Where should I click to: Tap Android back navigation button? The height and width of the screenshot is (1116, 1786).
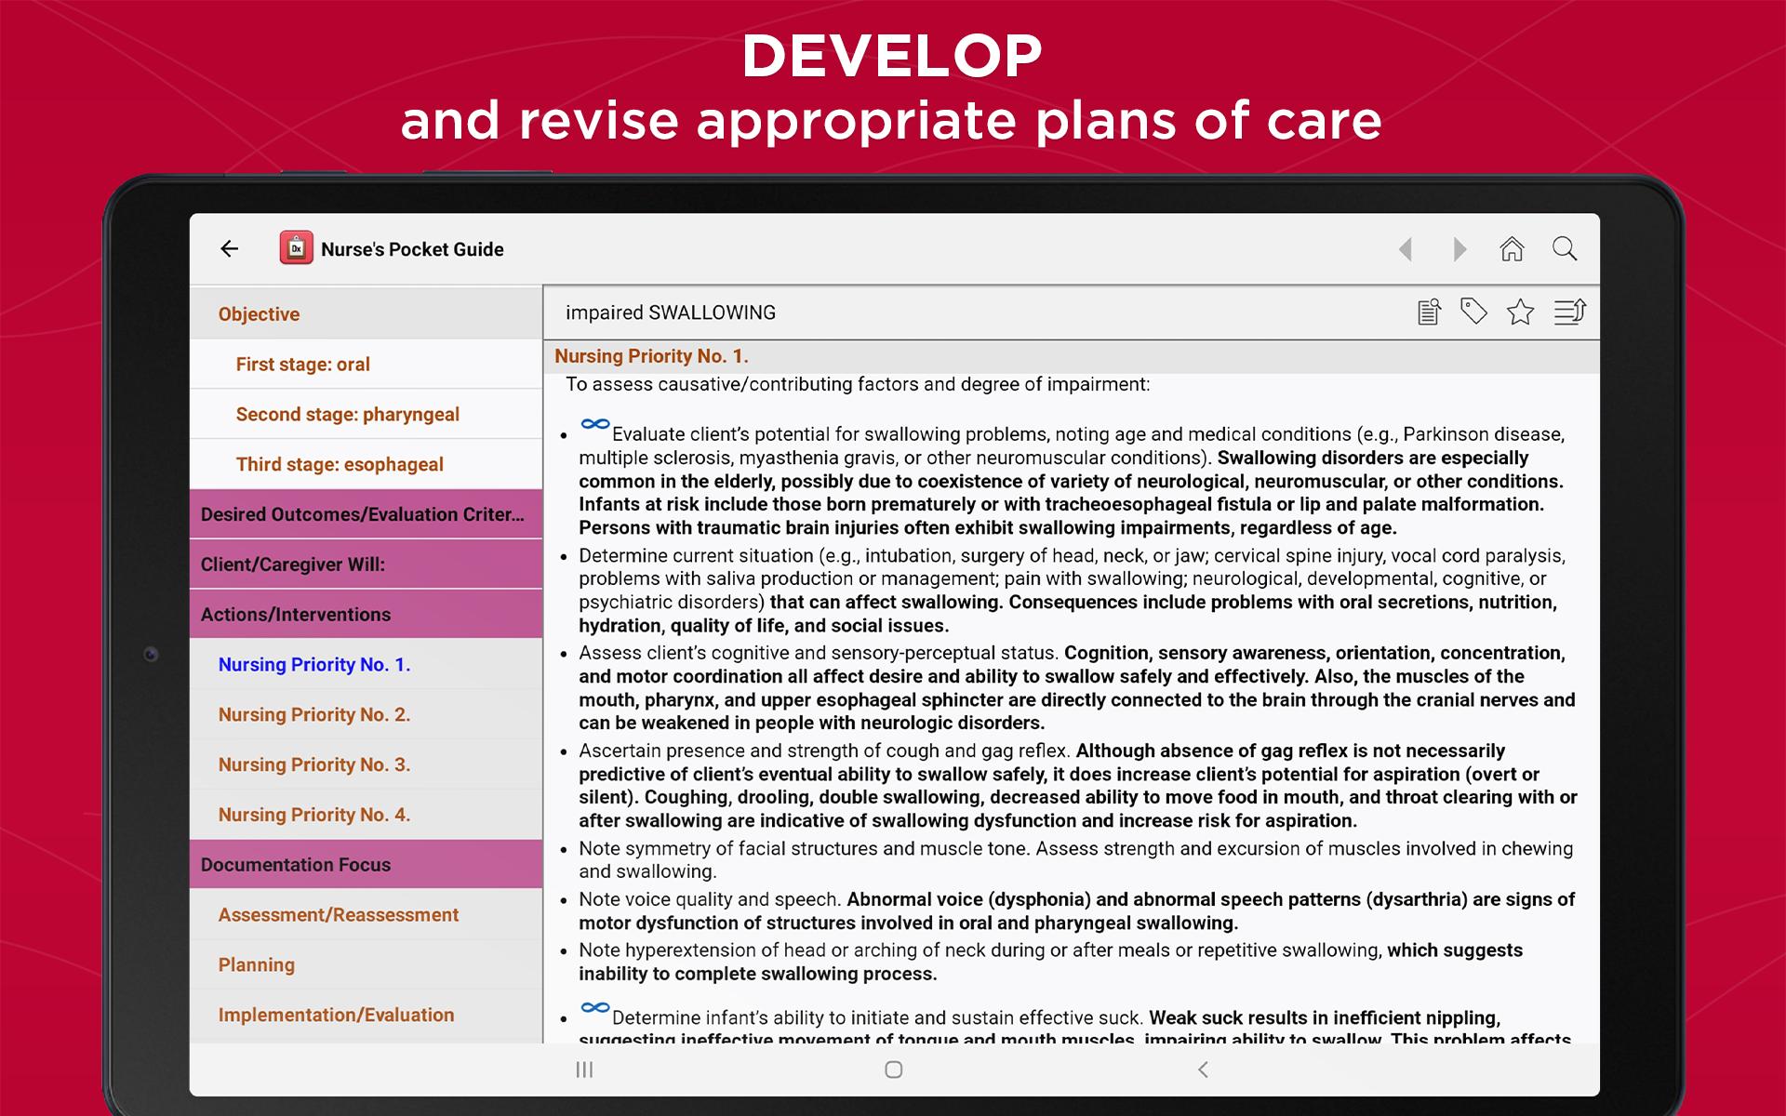pos(1203,1069)
